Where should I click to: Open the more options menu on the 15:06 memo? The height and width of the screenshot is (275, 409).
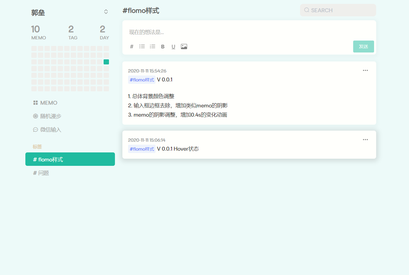click(x=365, y=140)
